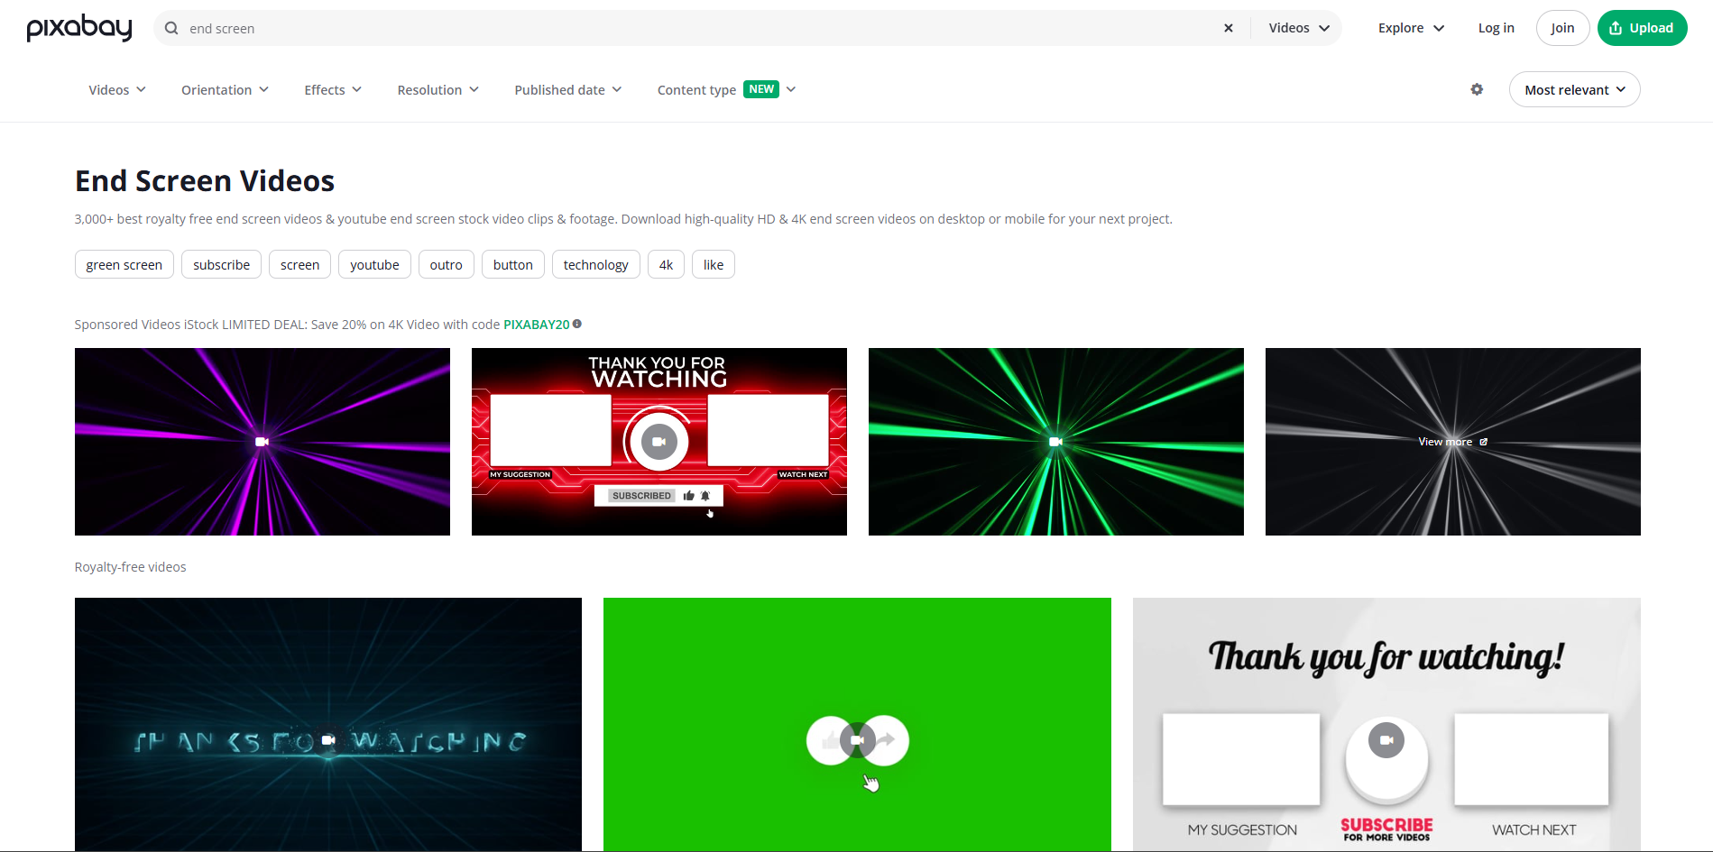Click the Join button
The height and width of the screenshot is (852, 1713).
point(1562,28)
